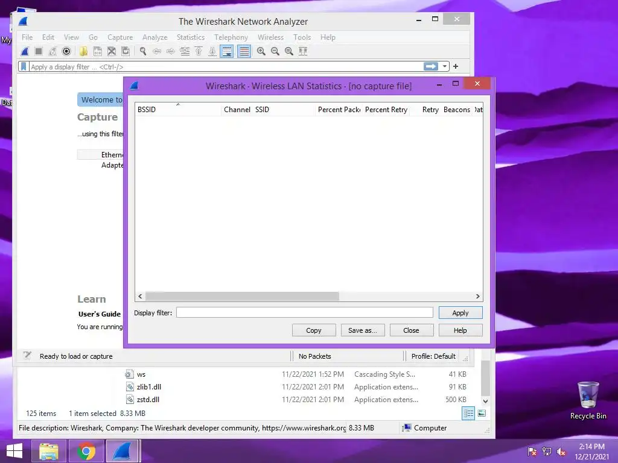Open the Wireless menu
The image size is (618, 463).
[270, 37]
